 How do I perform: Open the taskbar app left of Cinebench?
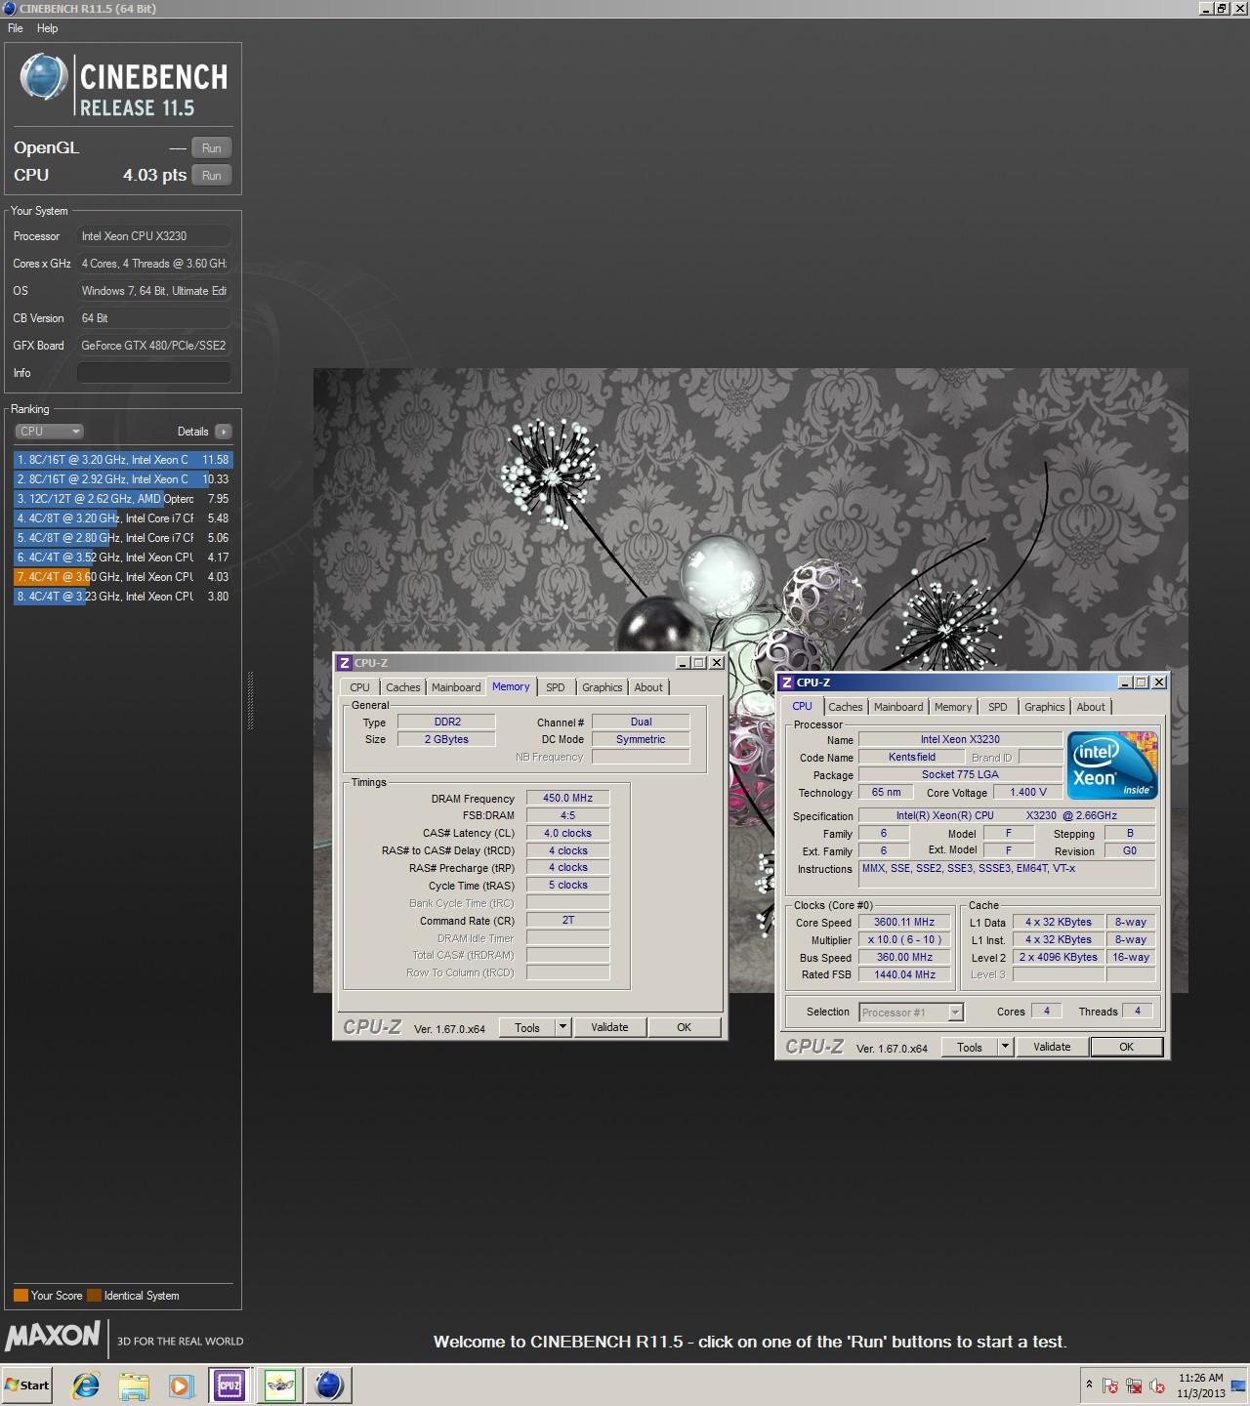[x=280, y=1385]
